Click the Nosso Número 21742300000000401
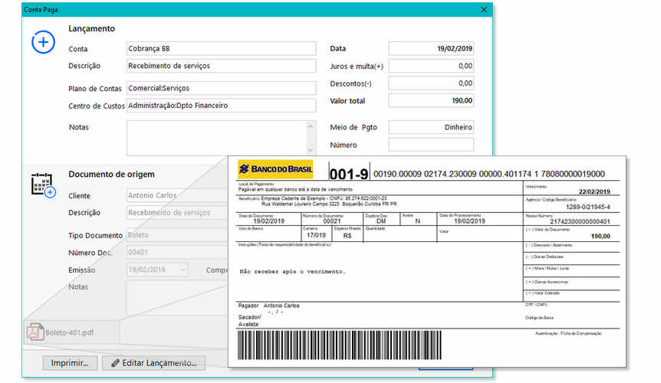 tap(580, 222)
